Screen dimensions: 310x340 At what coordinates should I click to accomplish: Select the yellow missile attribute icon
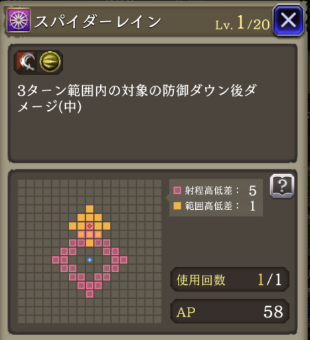tap(50, 62)
